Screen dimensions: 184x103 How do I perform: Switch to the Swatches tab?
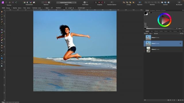(158, 10)
